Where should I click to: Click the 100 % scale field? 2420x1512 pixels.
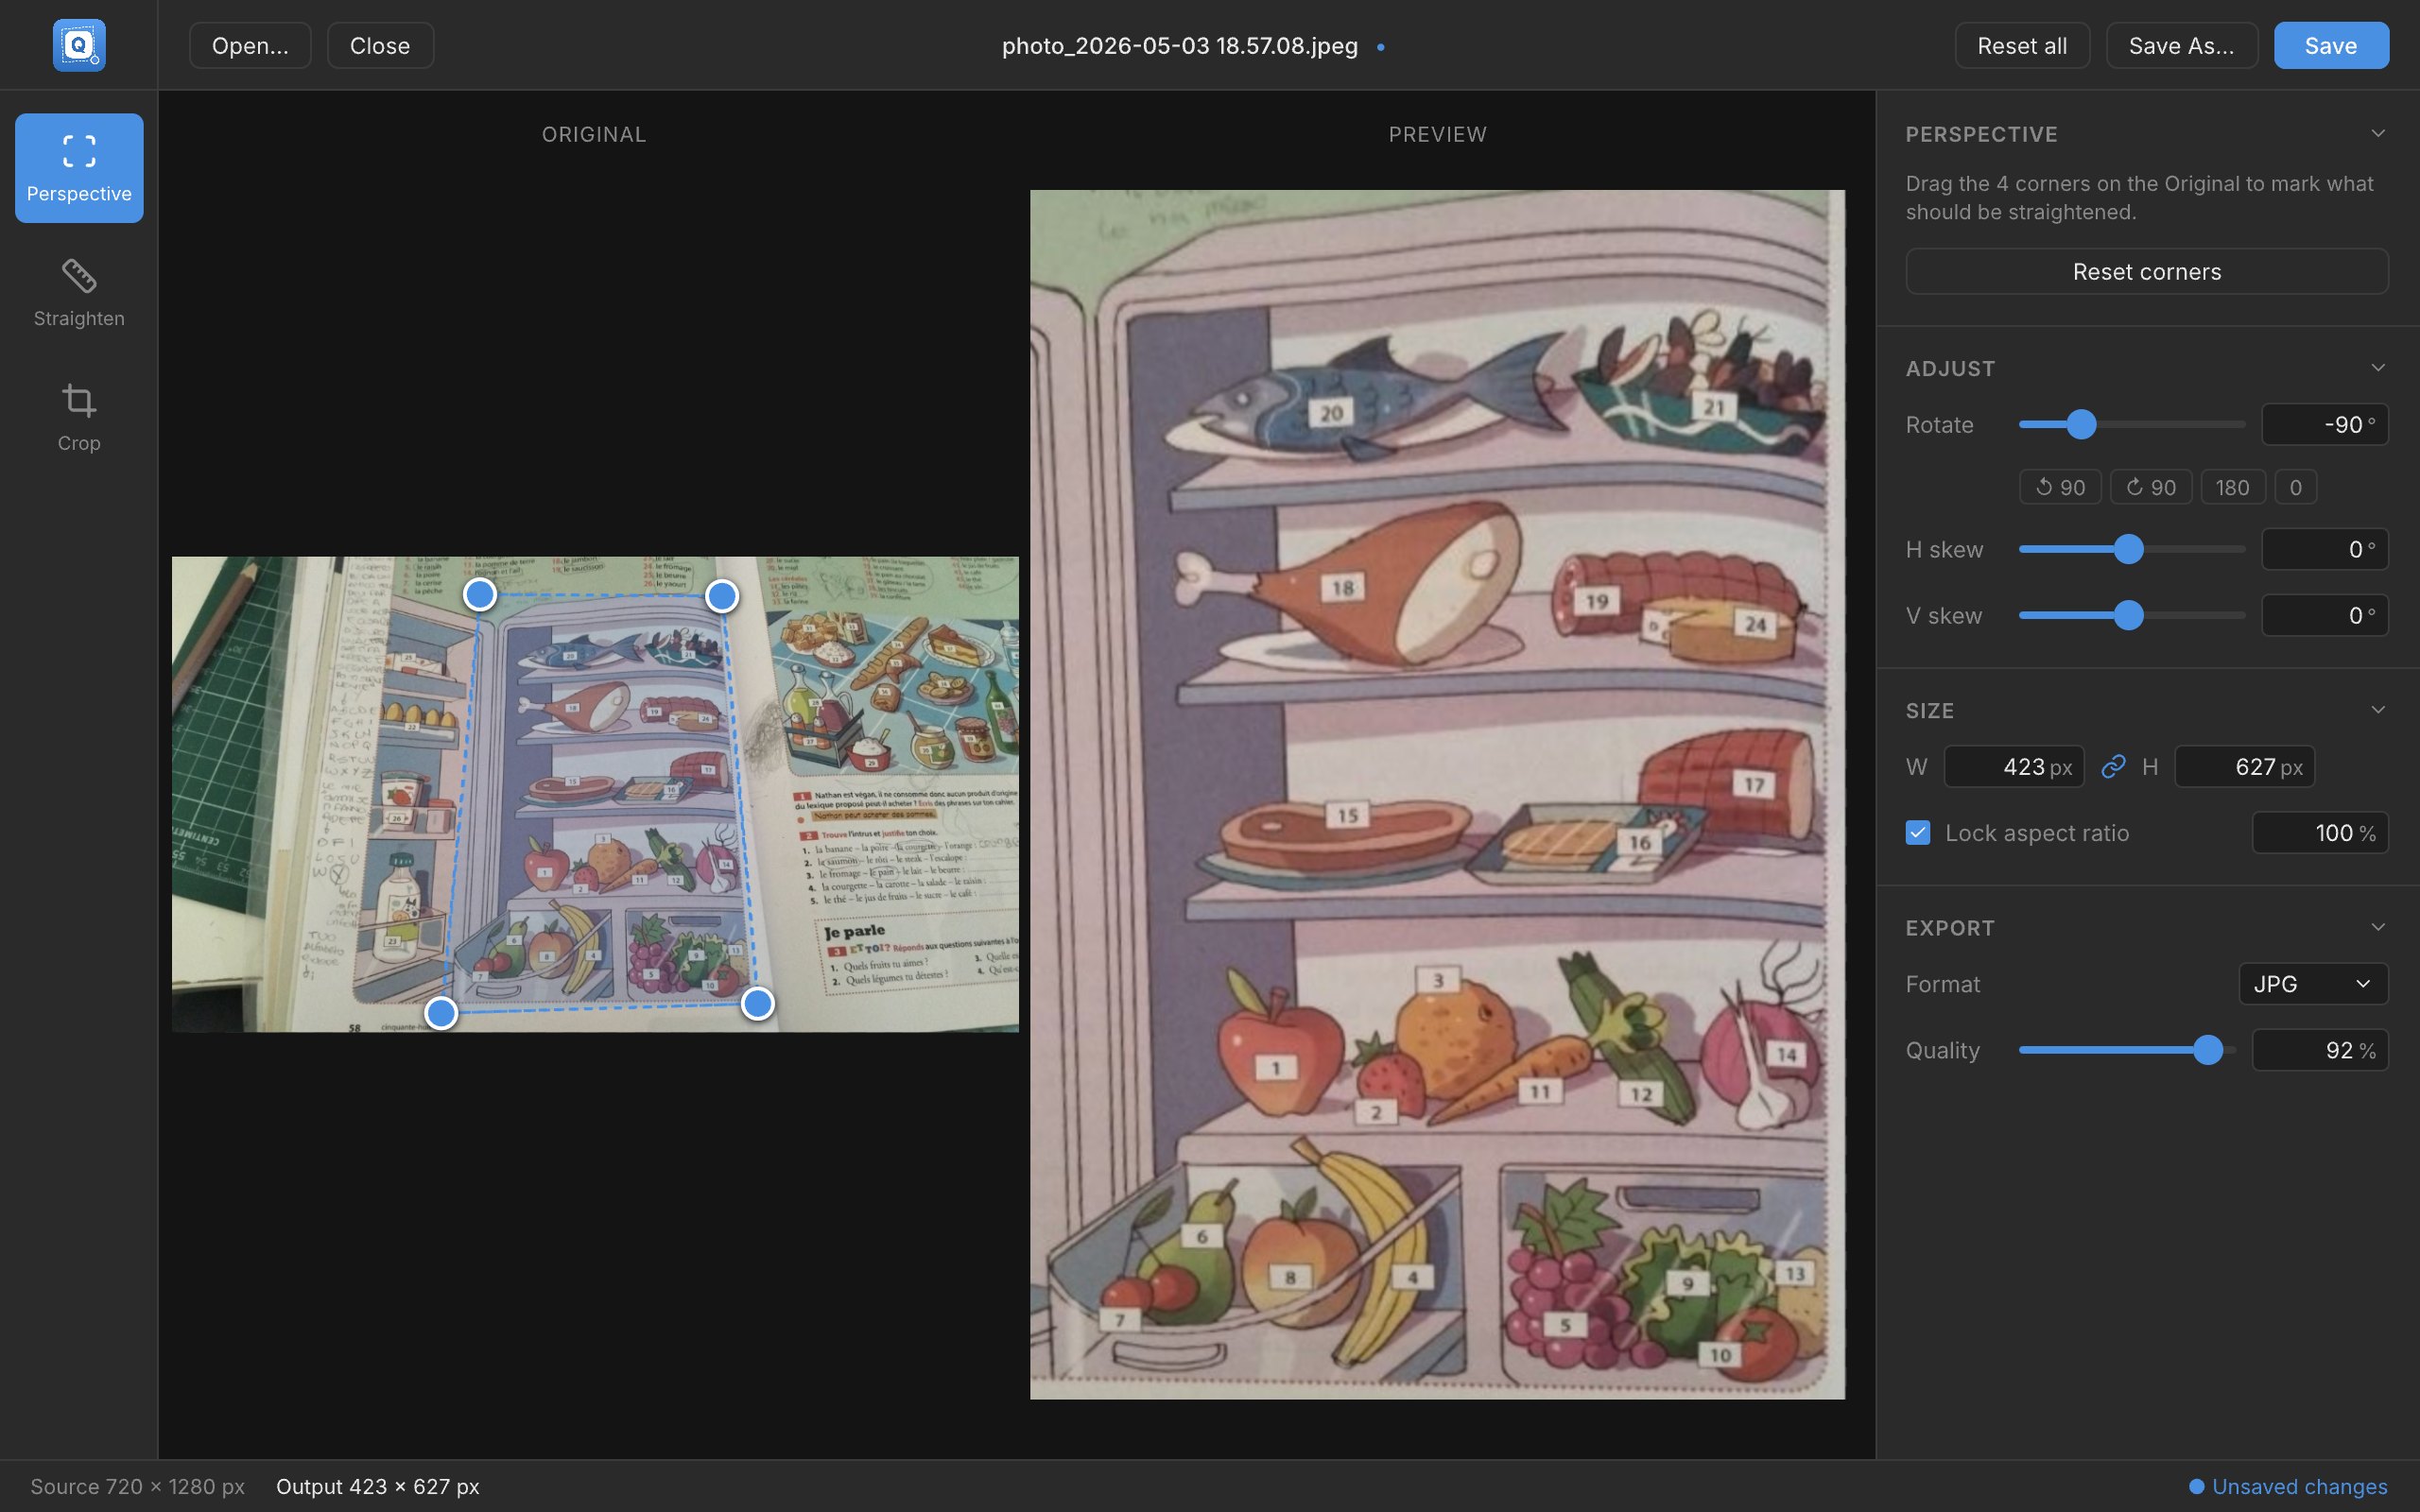click(x=2320, y=833)
